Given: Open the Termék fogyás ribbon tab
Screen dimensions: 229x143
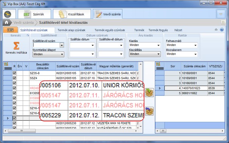Looking at the screenshot, I should pos(158,30).
